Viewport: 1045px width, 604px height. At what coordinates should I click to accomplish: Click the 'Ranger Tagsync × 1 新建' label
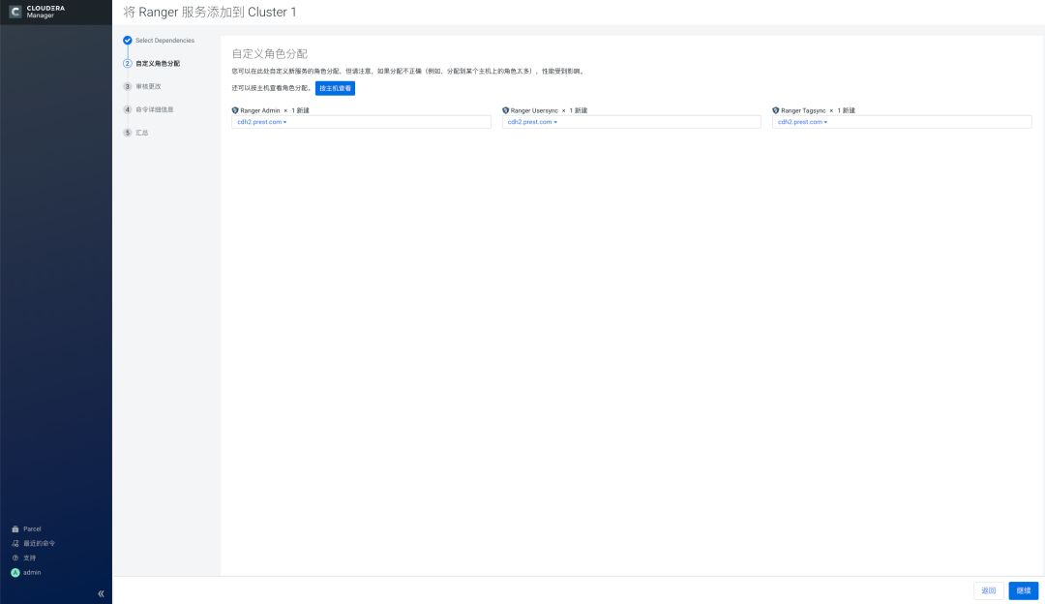coord(818,110)
